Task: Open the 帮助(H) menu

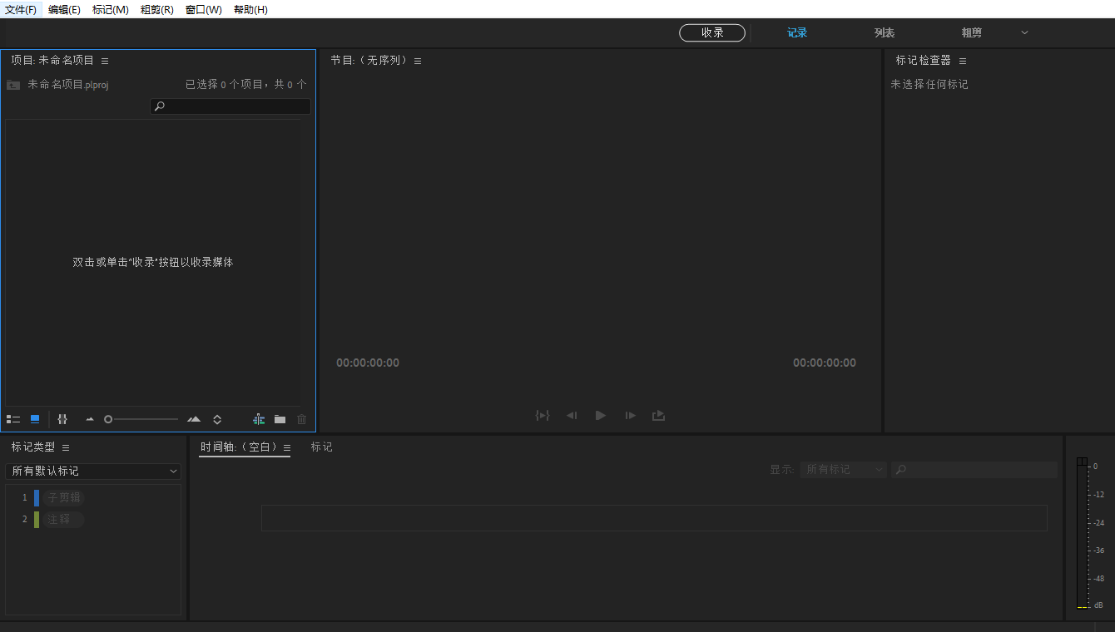Action: [250, 9]
